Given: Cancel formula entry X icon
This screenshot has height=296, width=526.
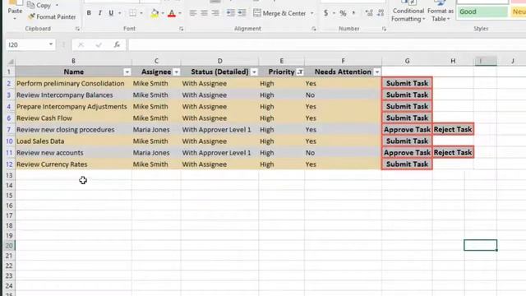Looking at the screenshot, I should [81, 44].
